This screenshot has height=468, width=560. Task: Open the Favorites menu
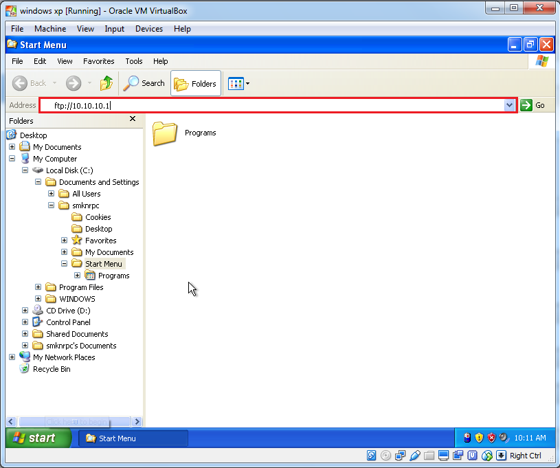tap(98, 61)
